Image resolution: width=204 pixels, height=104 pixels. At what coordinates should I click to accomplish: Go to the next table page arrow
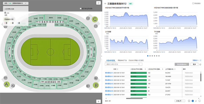pos(200,101)
